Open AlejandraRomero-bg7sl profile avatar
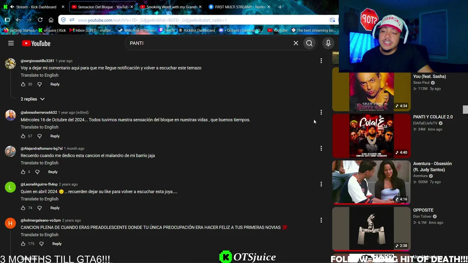This screenshot has height=263, width=468. pyautogui.click(x=10, y=151)
